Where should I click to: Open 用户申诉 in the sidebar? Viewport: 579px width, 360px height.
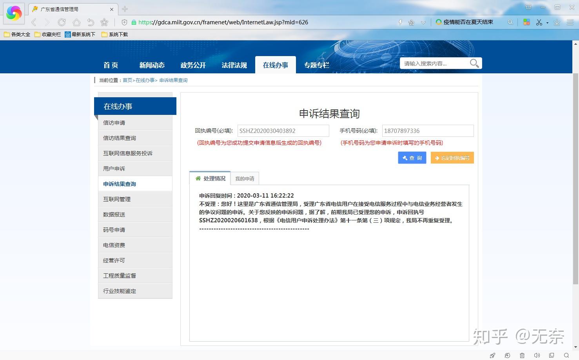pos(135,169)
